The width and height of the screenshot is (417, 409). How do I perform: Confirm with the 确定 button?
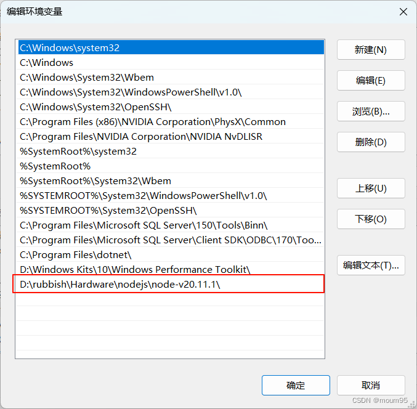296,385
